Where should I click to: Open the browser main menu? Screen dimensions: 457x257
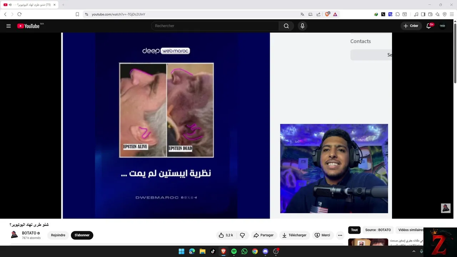452,14
